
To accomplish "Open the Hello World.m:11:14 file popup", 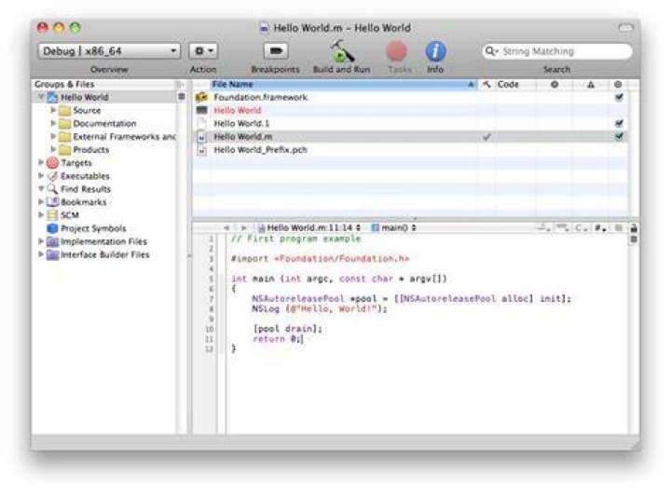I will pos(309,228).
